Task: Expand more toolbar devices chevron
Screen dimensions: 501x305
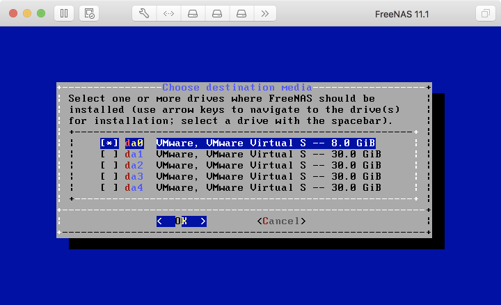Action: click(264, 13)
